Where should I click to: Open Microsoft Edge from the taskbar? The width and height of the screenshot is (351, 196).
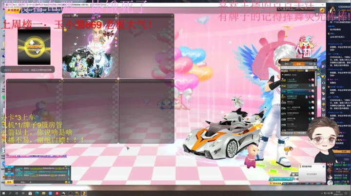click(37, 193)
